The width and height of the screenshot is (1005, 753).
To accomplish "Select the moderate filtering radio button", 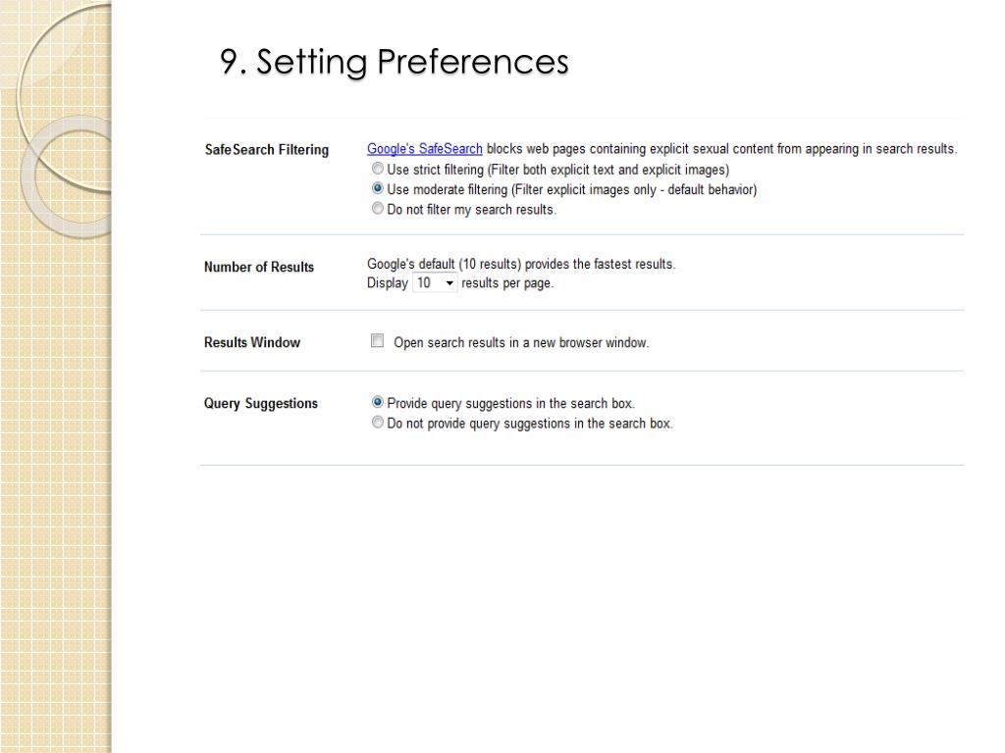I will pyautogui.click(x=378, y=189).
